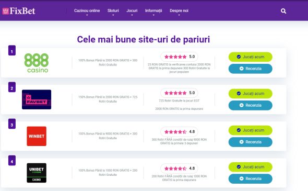Click rank badge number 1
The height and width of the screenshot is (191, 308).
[12, 50]
